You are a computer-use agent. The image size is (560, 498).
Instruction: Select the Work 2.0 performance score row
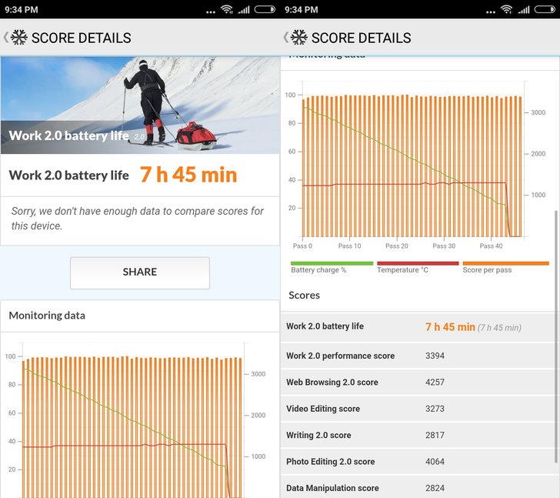tap(418, 356)
